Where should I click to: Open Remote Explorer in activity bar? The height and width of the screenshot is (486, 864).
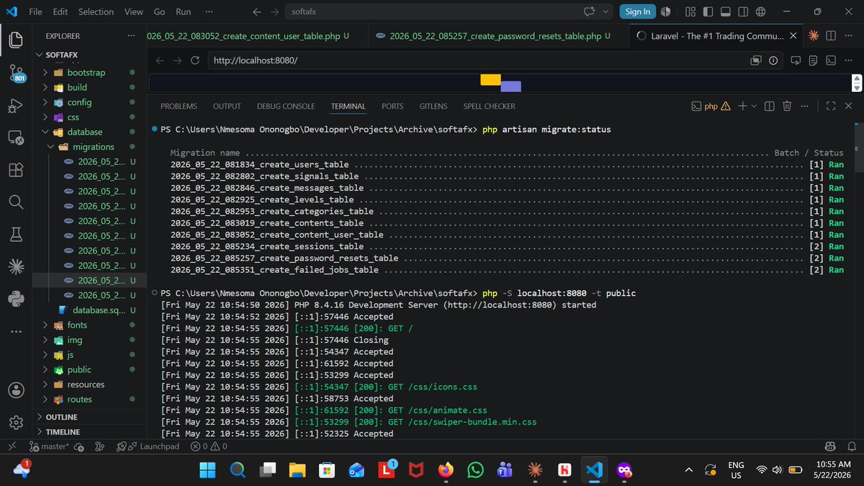[15, 137]
